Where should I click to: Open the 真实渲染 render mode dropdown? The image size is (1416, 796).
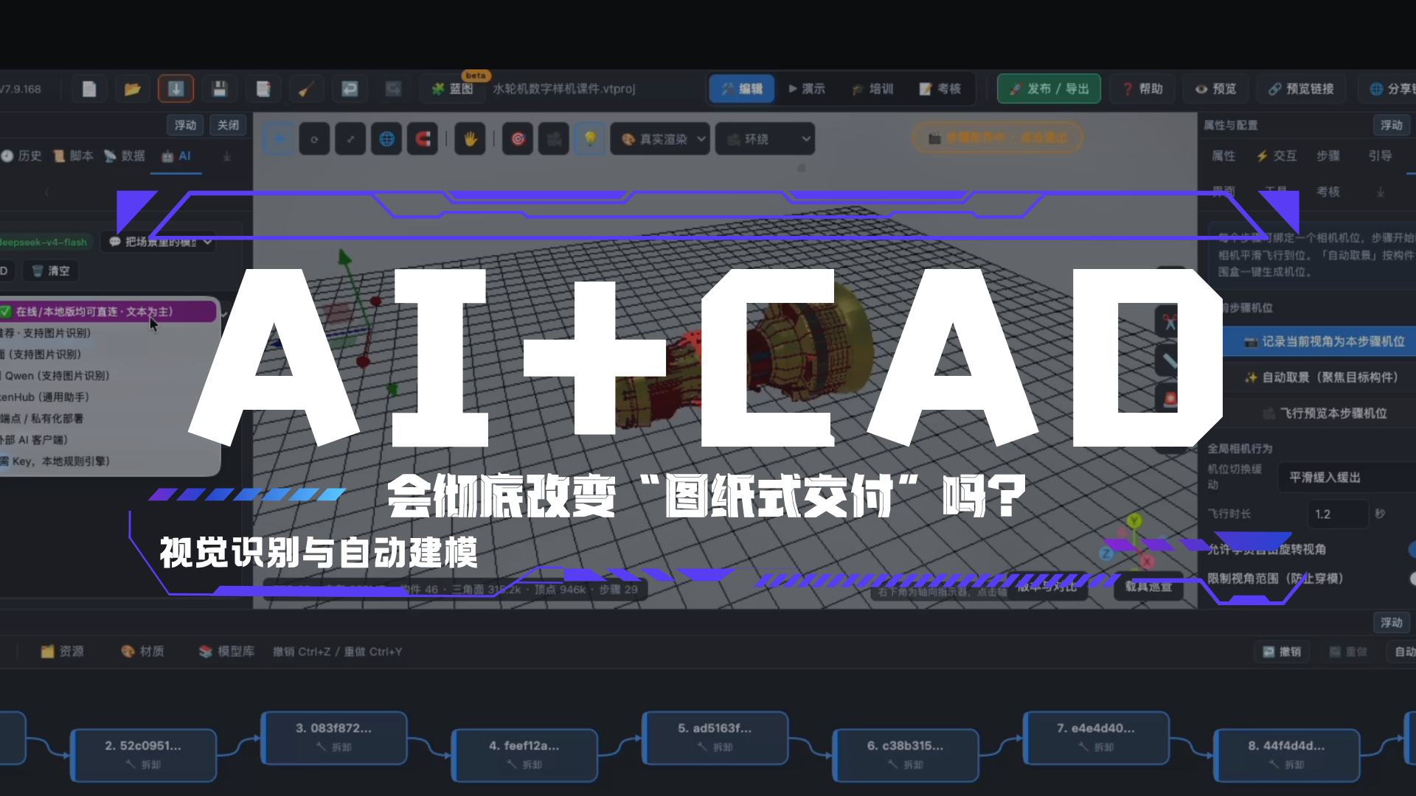click(660, 139)
